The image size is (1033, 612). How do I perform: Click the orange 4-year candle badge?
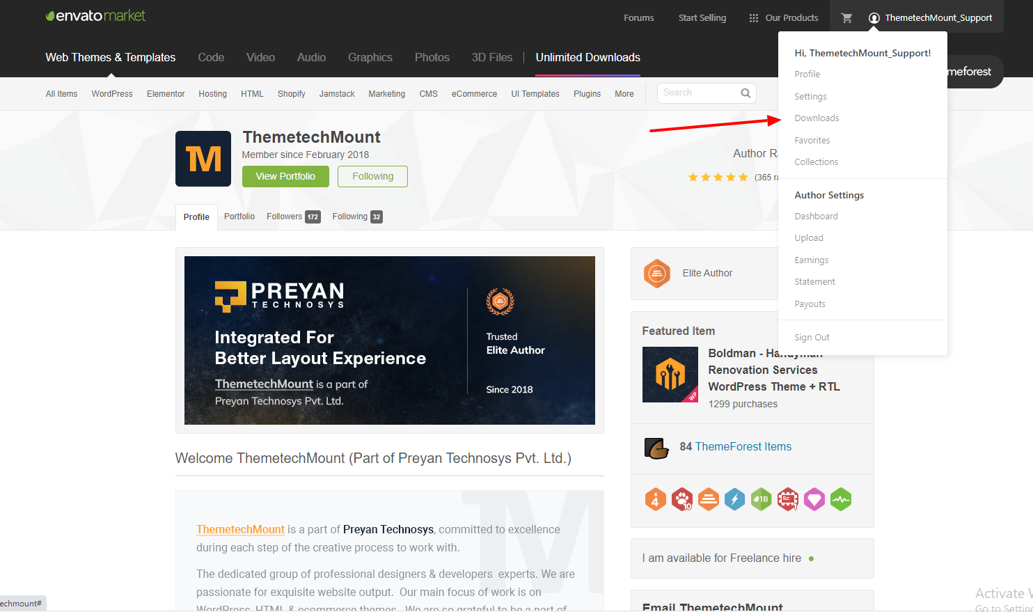(x=655, y=499)
